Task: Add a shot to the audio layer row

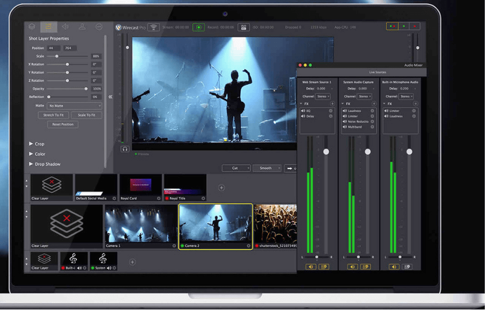Action: pyautogui.click(x=132, y=262)
